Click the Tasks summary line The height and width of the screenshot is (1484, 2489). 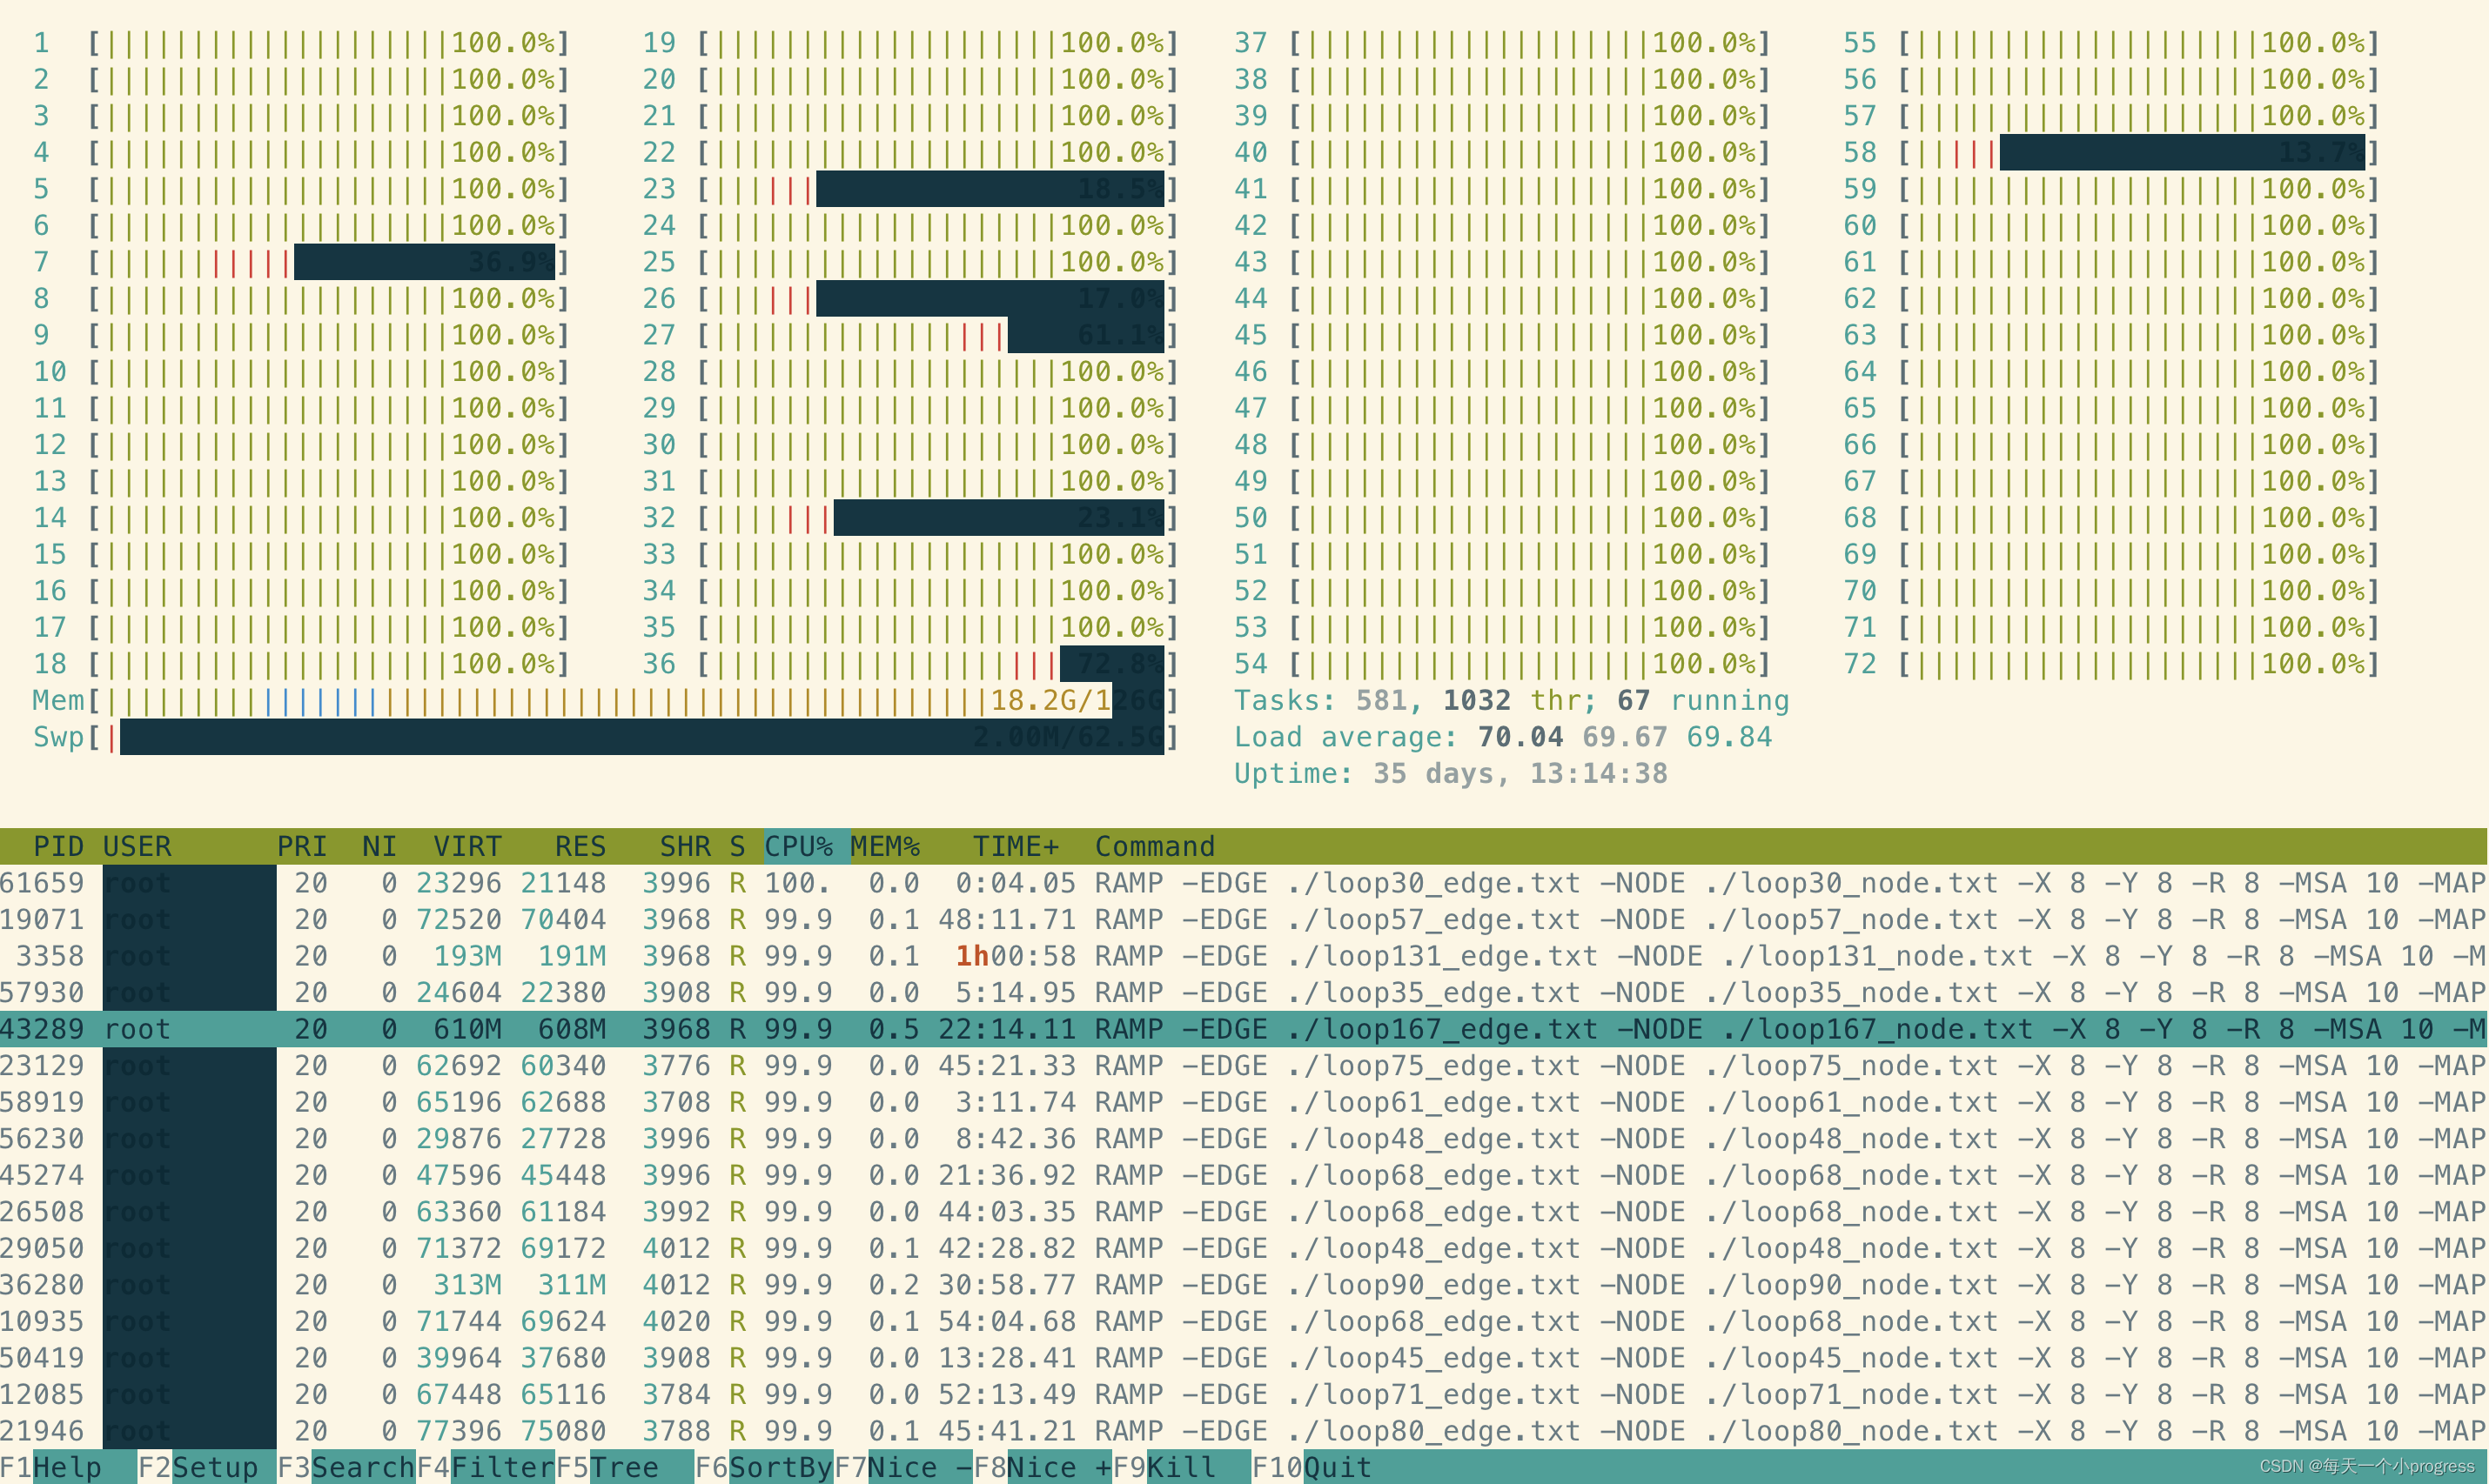pyautogui.click(x=1512, y=700)
